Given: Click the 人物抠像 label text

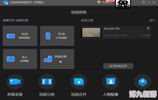Looking at the screenshot, I should (x=111, y=94).
